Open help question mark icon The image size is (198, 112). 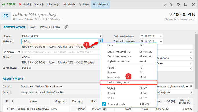click(x=171, y=5)
